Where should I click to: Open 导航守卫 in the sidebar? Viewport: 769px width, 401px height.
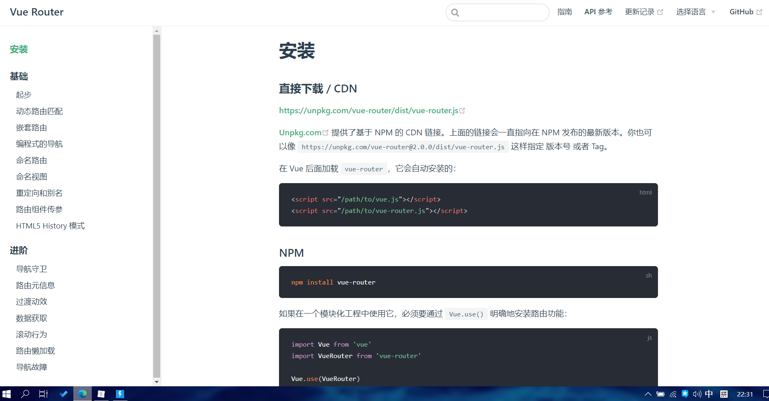click(32, 269)
